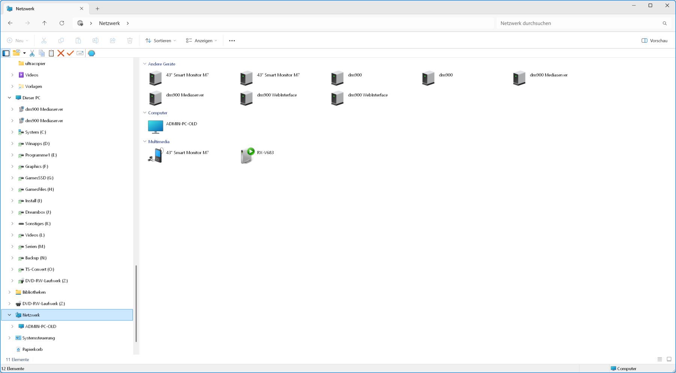Expand the Dreambox (J:) drive

12,212
